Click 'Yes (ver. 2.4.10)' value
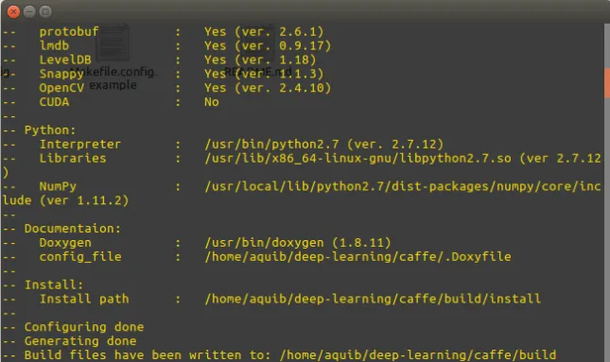Viewport: 610px width, 362px height. point(268,88)
